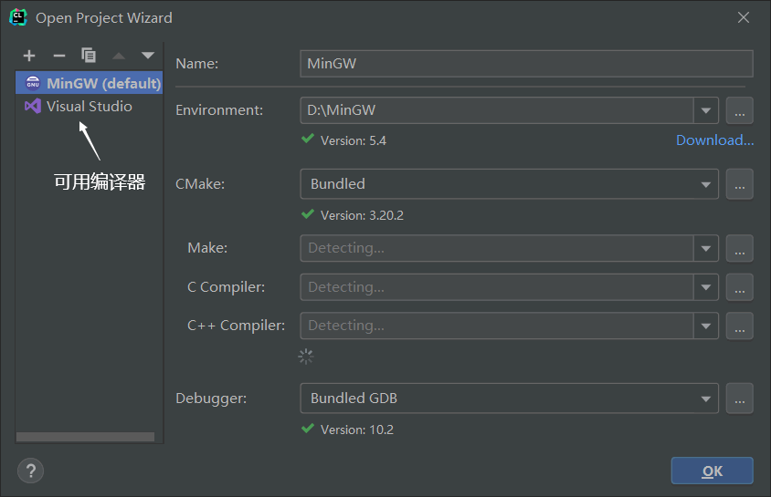Browse for Debugger via ellipsis button
The width and height of the screenshot is (771, 497).
tap(740, 399)
